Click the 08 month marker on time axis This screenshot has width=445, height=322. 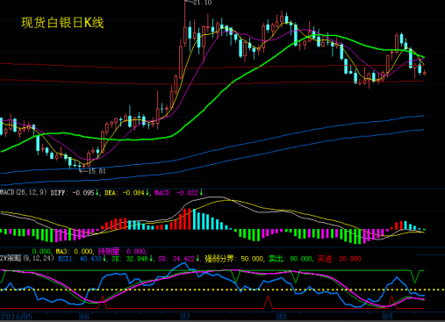(x=282, y=317)
